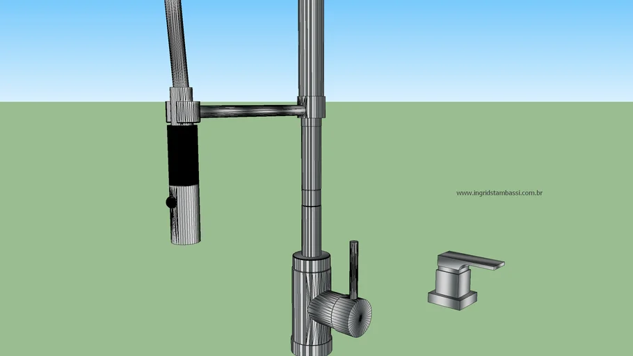Click the www.ingridstambassi.com.br watermark link
This screenshot has height=356, width=633.
click(x=499, y=193)
